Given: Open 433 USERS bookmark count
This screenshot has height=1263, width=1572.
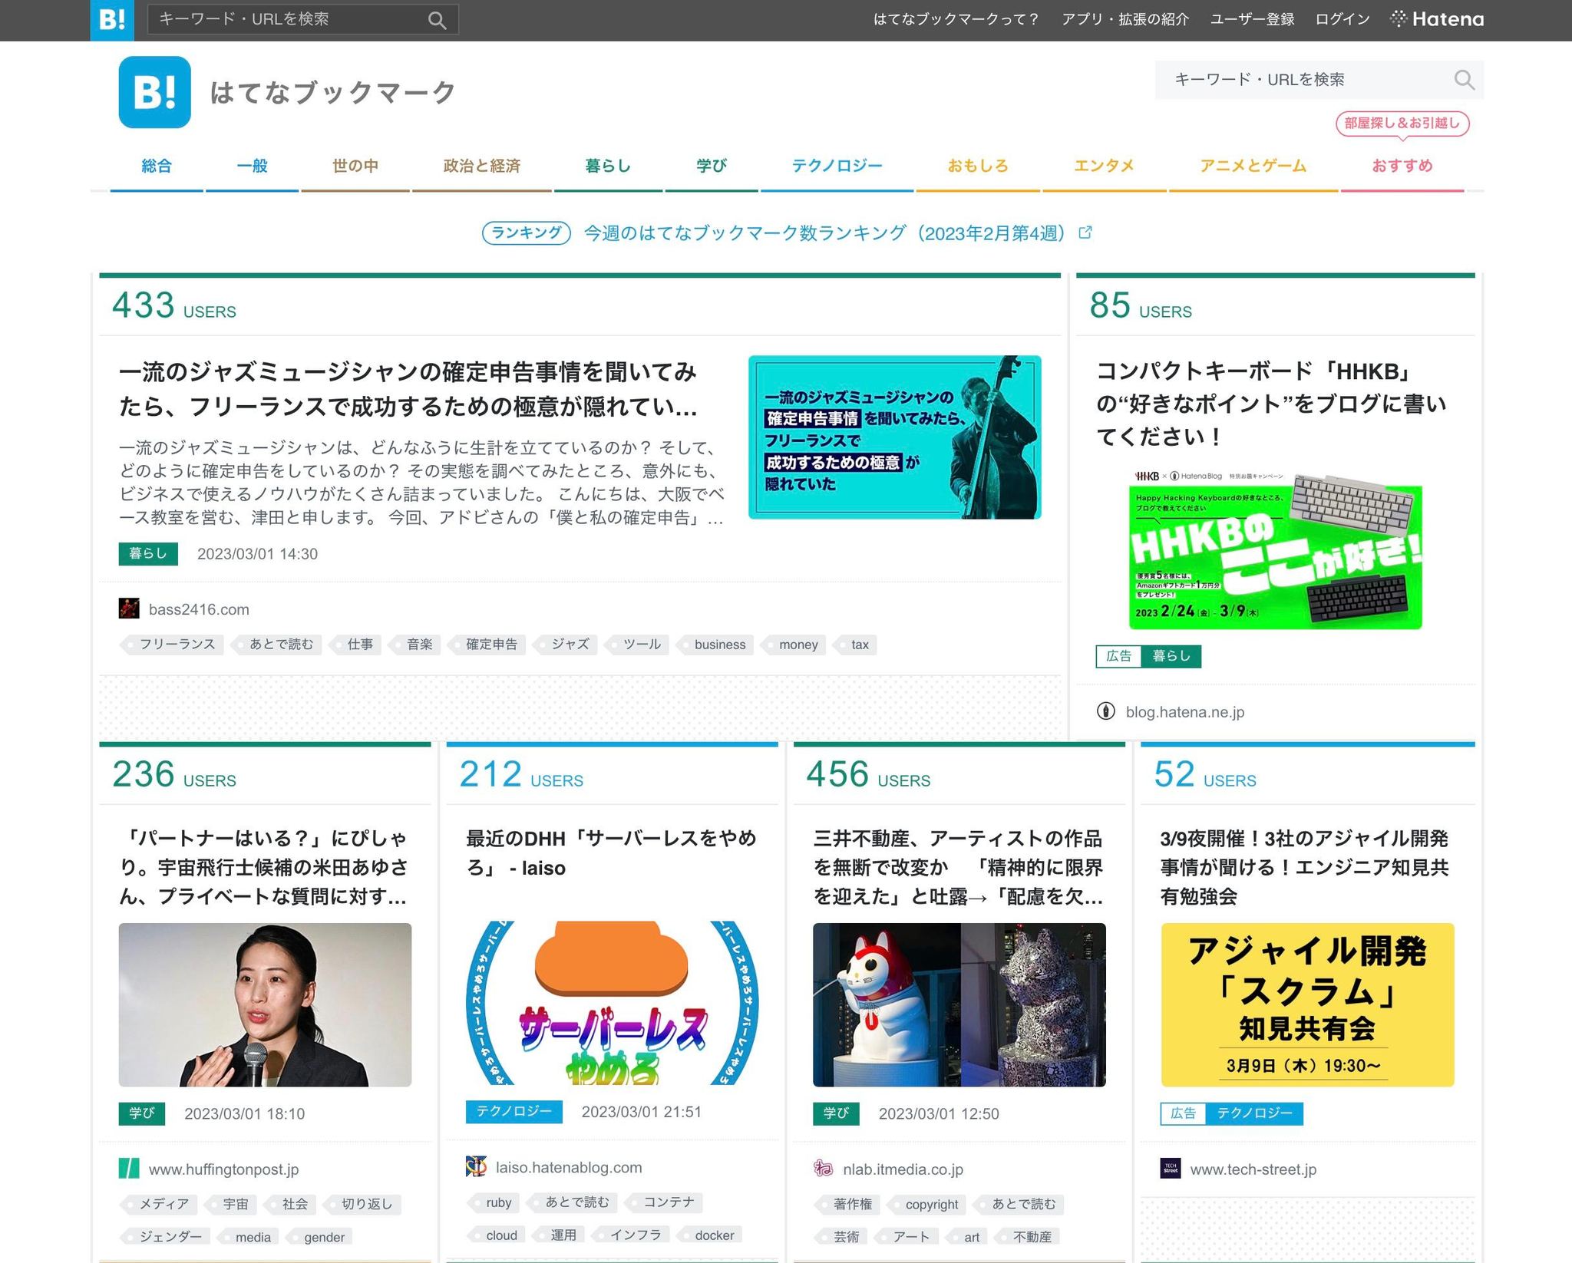Looking at the screenshot, I should (174, 305).
